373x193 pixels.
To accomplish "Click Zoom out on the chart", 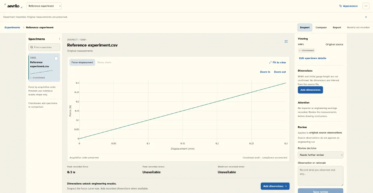I will tap(280, 72).
